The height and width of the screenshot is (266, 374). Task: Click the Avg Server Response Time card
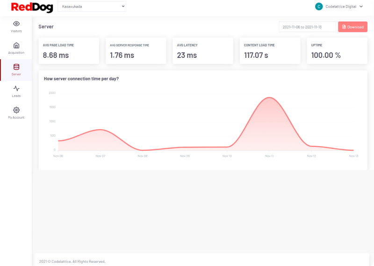(136, 51)
